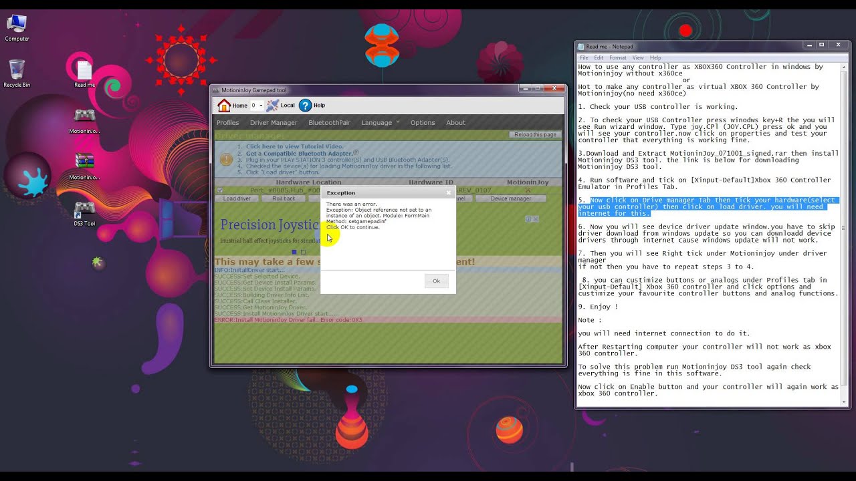Toggle the Port_#0005 device checkbox

pos(220,190)
